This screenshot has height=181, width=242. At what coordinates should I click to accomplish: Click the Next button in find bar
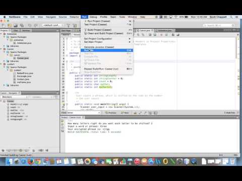(x=125, y=113)
